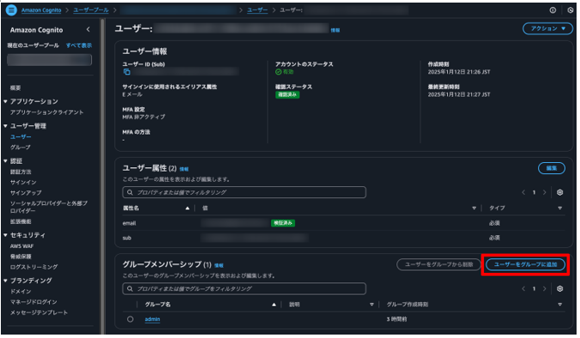Open ソーシャルプロバイダーと外部プロバイダー in sidebar
This screenshot has height=338, width=580.
point(49,207)
